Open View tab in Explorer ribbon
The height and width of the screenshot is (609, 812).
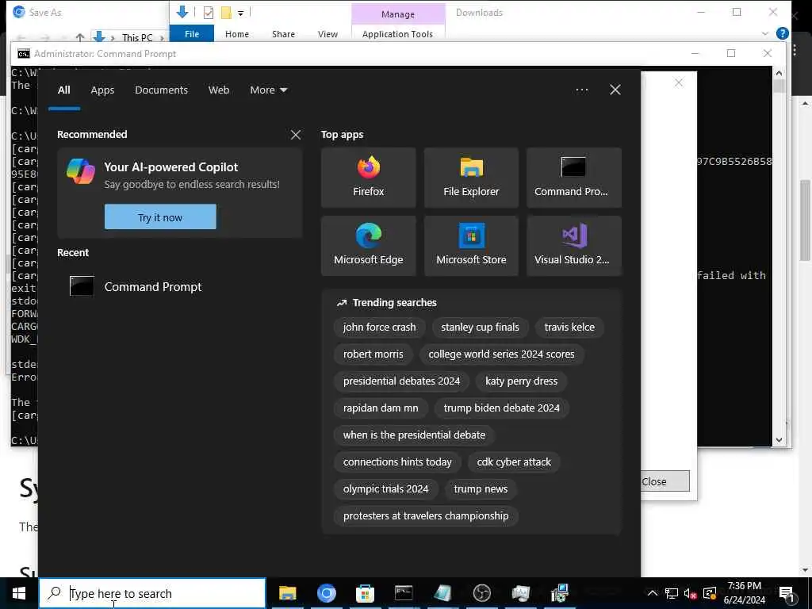(x=327, y=33)
